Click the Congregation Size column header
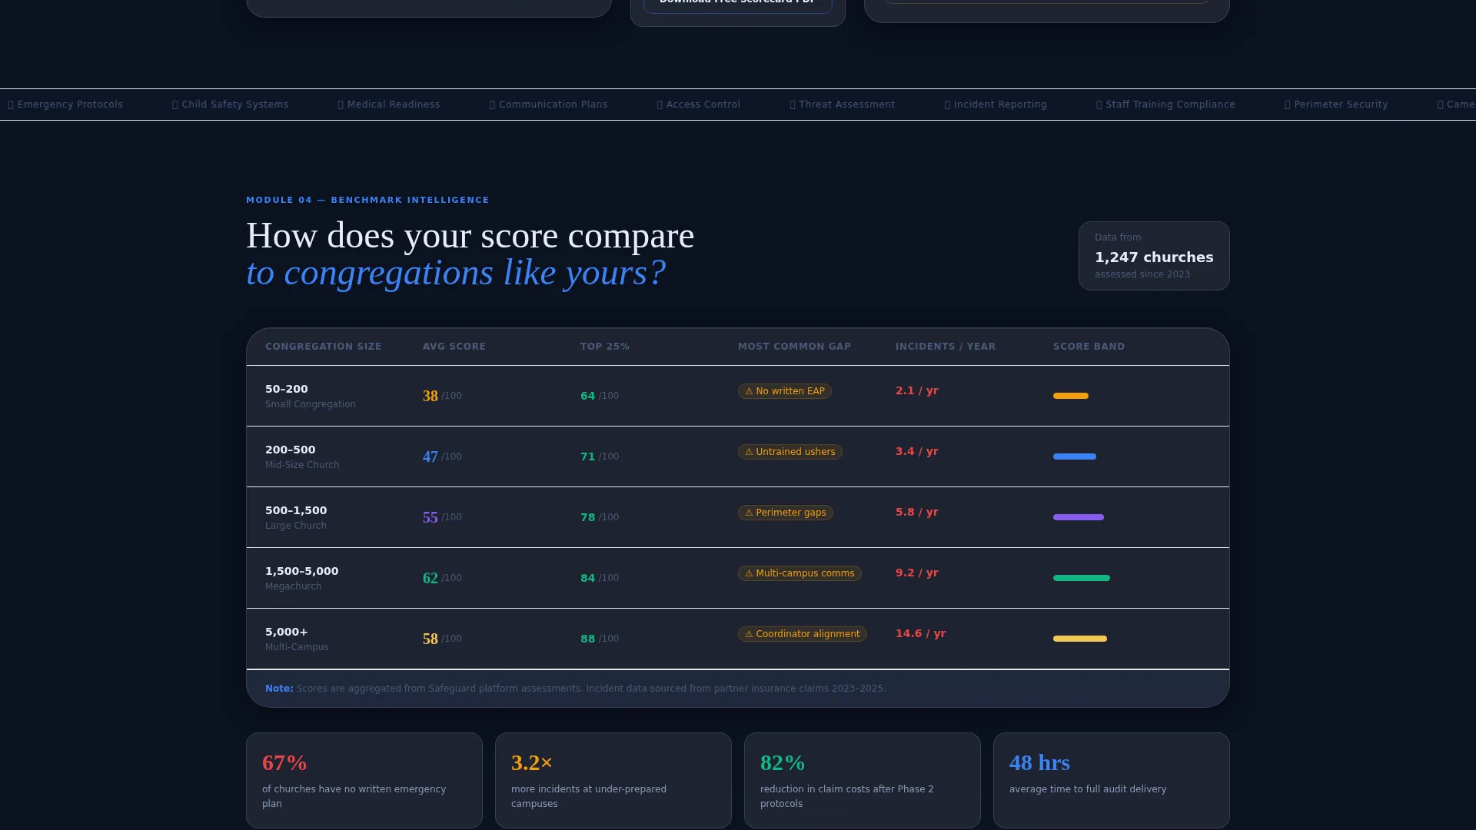This screenshot has width=1476, height=830. (x=323, y=347)
